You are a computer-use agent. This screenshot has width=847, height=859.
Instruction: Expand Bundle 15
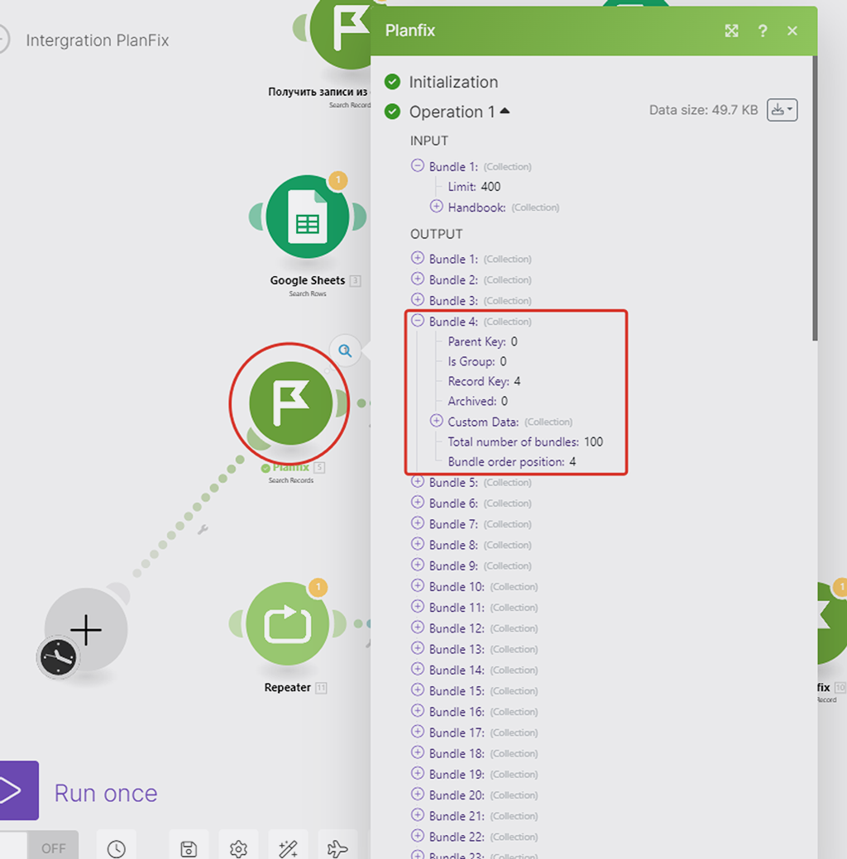[418, 690]
